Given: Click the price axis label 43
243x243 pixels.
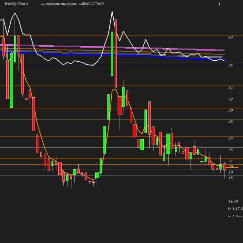Looking at the screenshot, I should pos(230,37).
